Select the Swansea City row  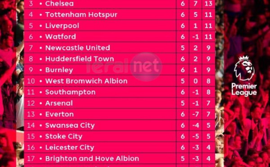pos(120,125)
